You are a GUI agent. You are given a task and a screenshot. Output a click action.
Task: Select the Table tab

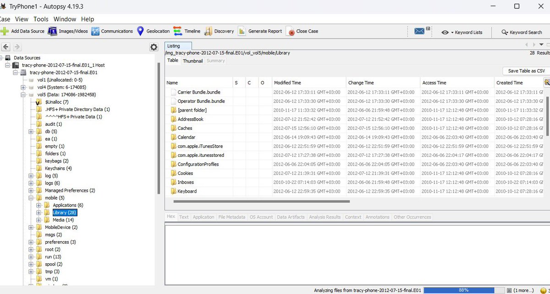[x=173, y=60]
